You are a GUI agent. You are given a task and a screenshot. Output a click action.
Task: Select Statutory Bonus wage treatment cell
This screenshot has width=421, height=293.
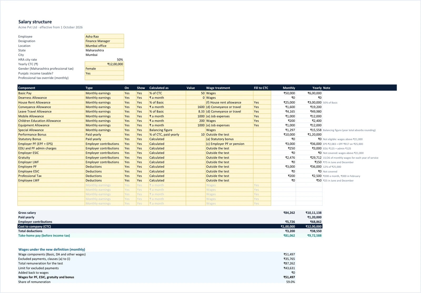pos(229,139)
